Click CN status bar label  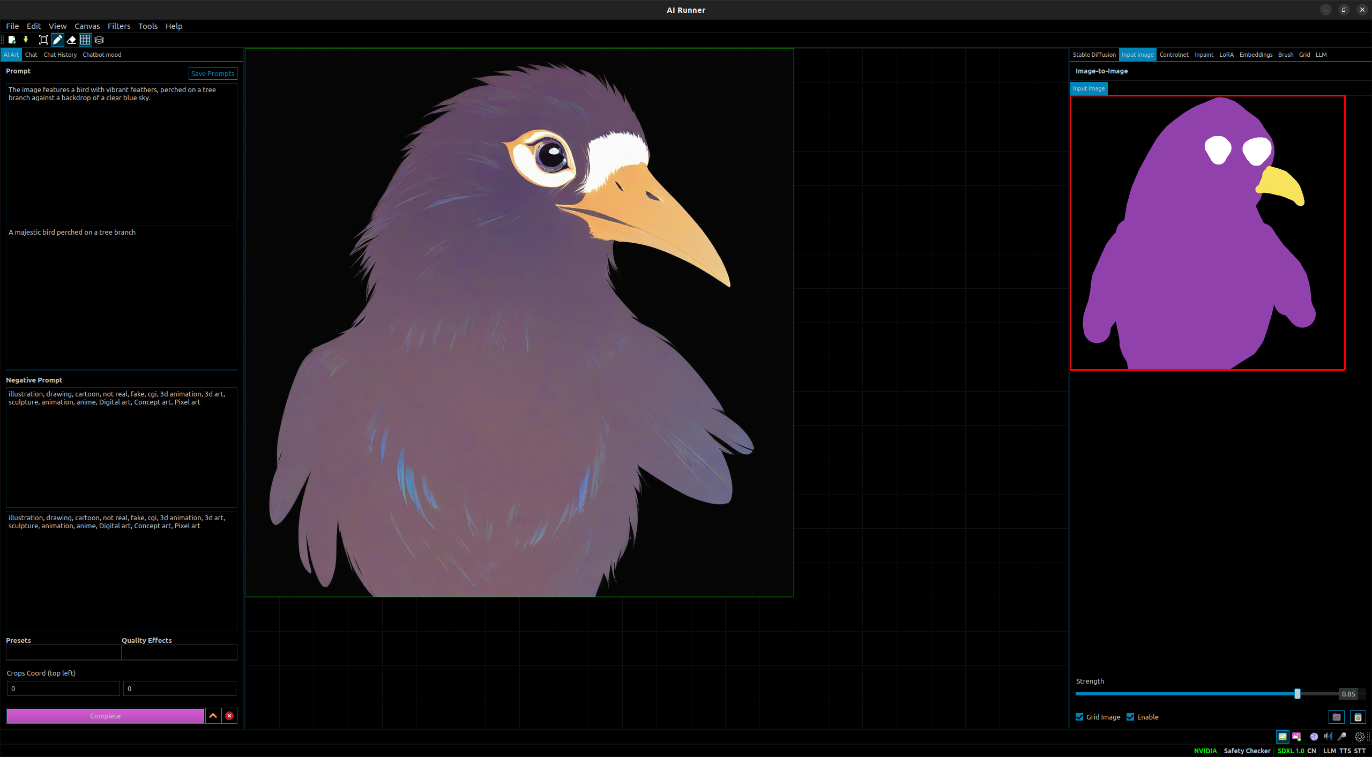1311,751
